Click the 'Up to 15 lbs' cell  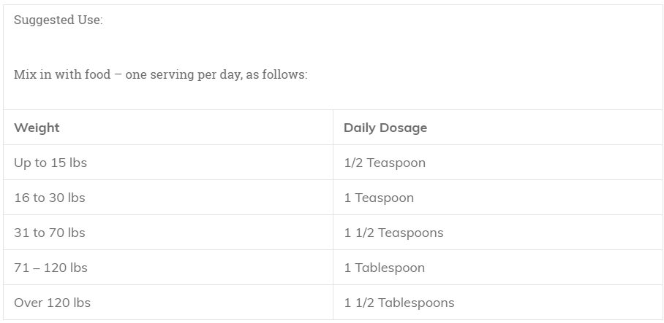(50, 163)
